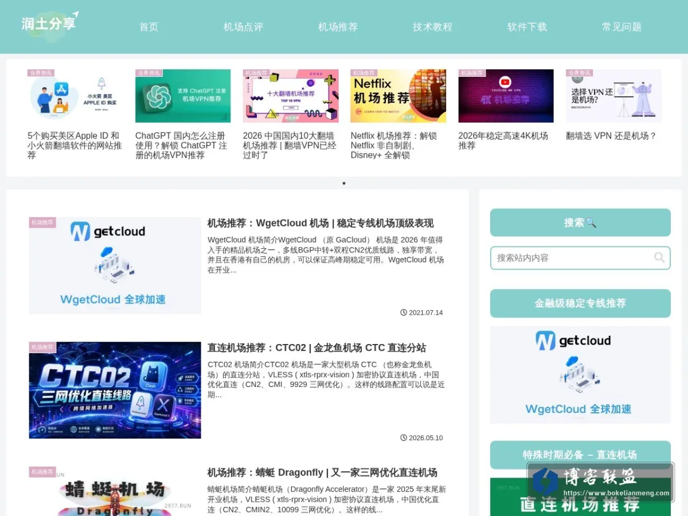Click 机场推荐 tag on 蜻蜓 post

coord(42,472)
